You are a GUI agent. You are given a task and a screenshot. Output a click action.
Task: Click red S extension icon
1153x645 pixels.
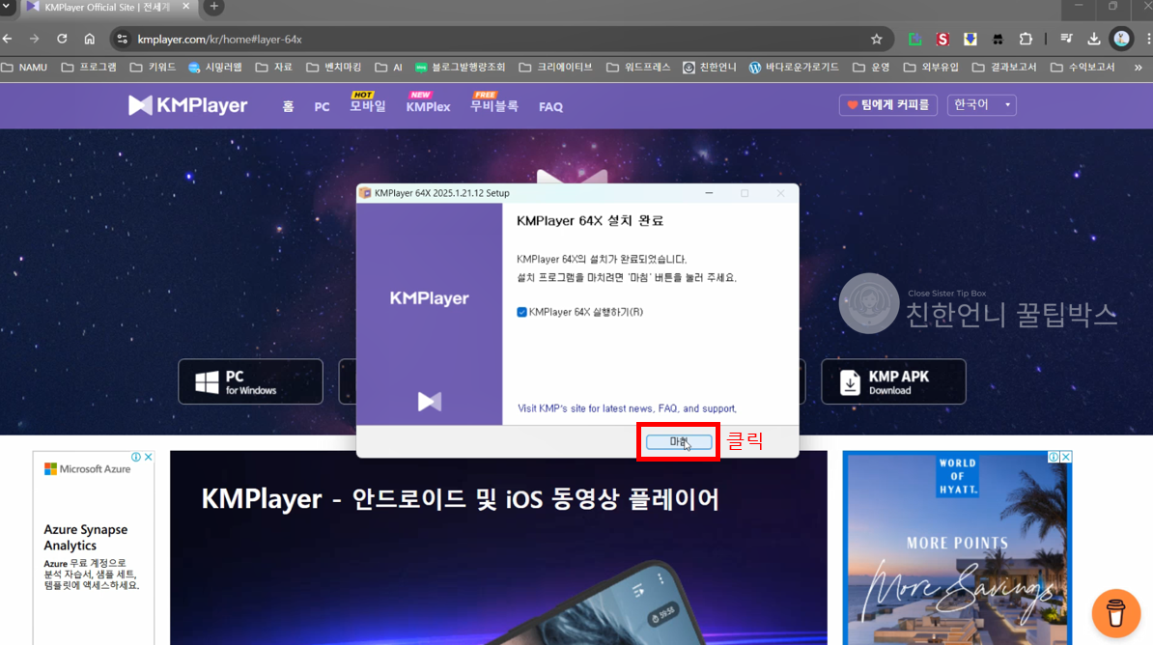click(x=942, y=39)
